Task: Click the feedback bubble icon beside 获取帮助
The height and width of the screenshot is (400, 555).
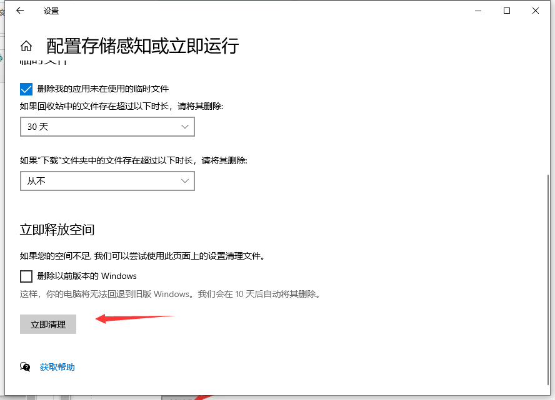Action: click(x=25, y=366)
